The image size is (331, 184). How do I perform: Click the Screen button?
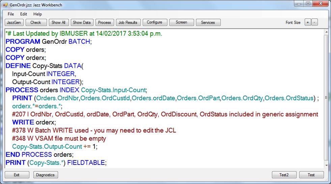(x=182, y=22)
